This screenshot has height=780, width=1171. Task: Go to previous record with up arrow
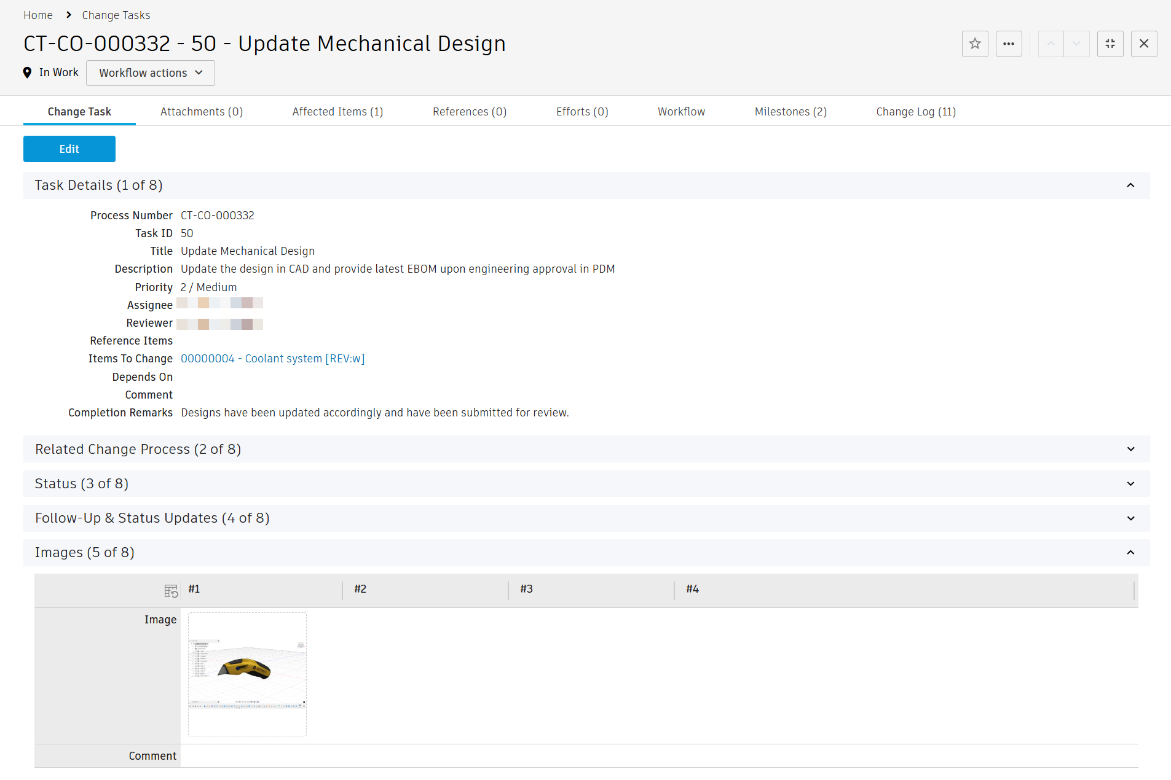(1051, 44)
